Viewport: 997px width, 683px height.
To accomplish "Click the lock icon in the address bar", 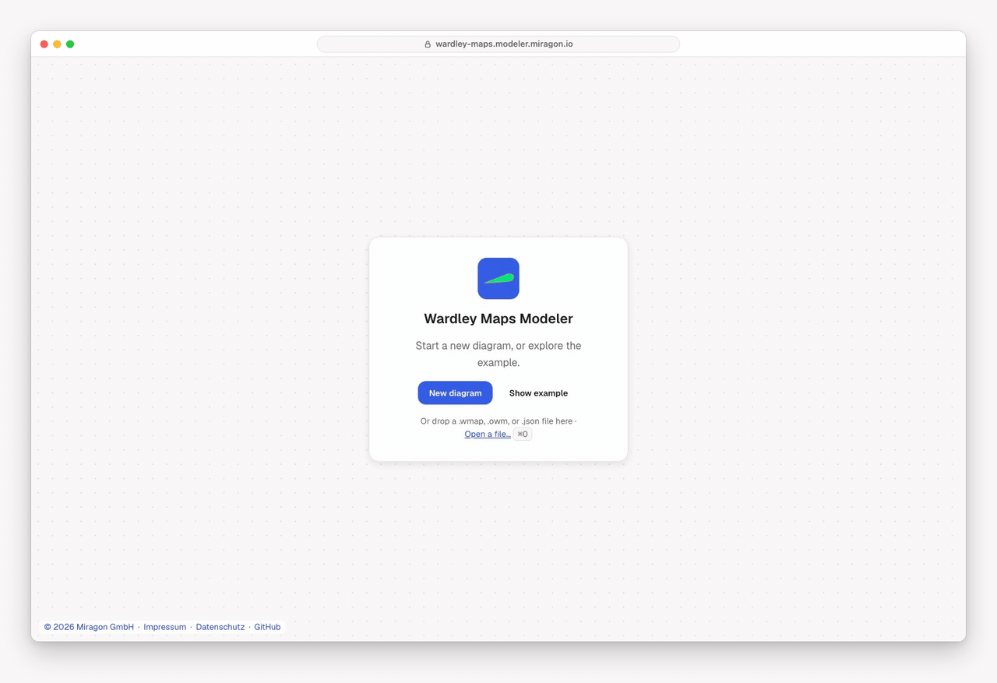I will [x=428, y=44].
